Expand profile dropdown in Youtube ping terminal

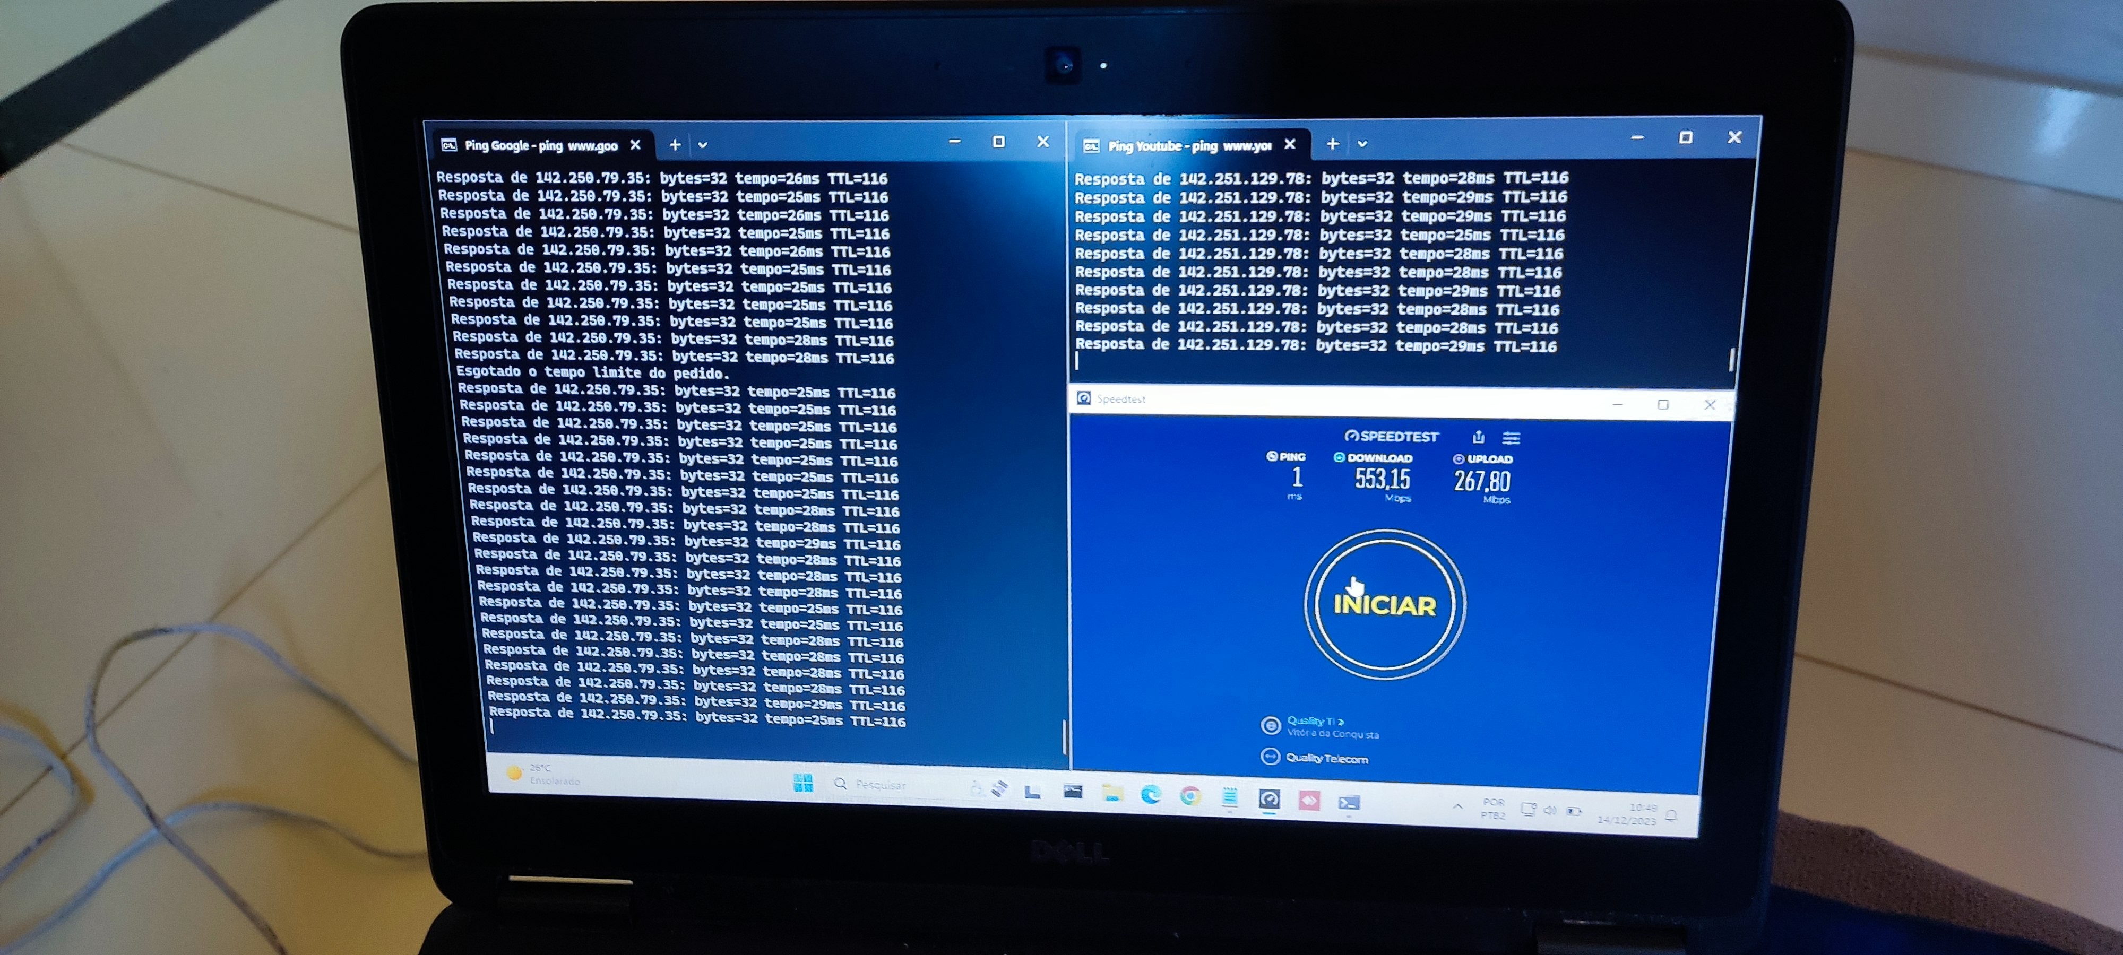click(x=1362, y=144)
